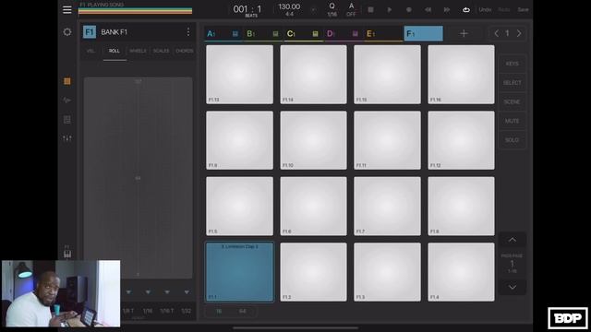Image resolution: width=591 pixels, height=332 pixels.
Task: Select the 16 pads layout option
Action: [219, 312]
